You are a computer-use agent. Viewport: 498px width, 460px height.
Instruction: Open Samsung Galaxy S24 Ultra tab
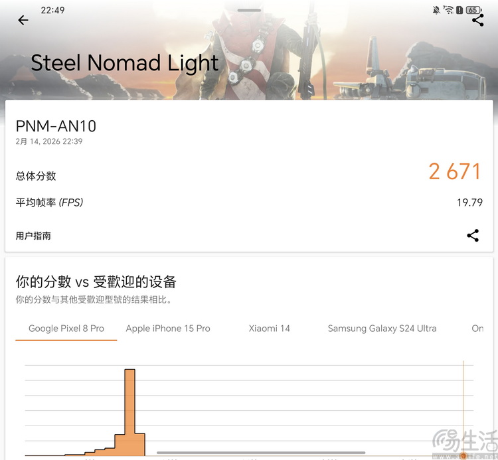tap(382, 329)
